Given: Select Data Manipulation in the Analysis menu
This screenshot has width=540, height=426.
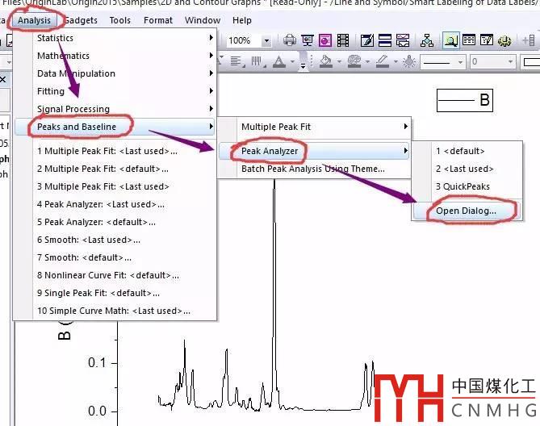Looking at the screenshot, I should pyautogui.click(x=115, y=73).
